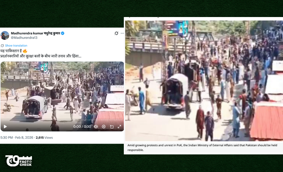Click the Fact Check logo
Viewport: 283px width, 172px height.
(19, 161)
